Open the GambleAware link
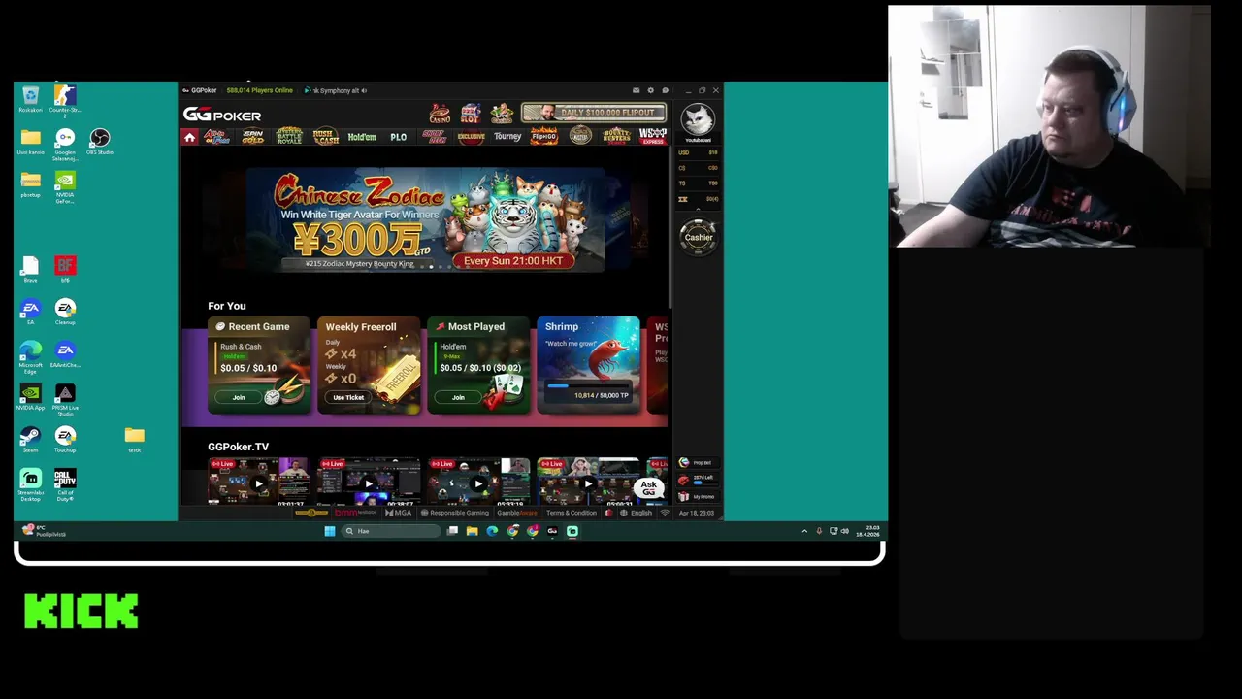1242x699 pixels. (517, 513)
